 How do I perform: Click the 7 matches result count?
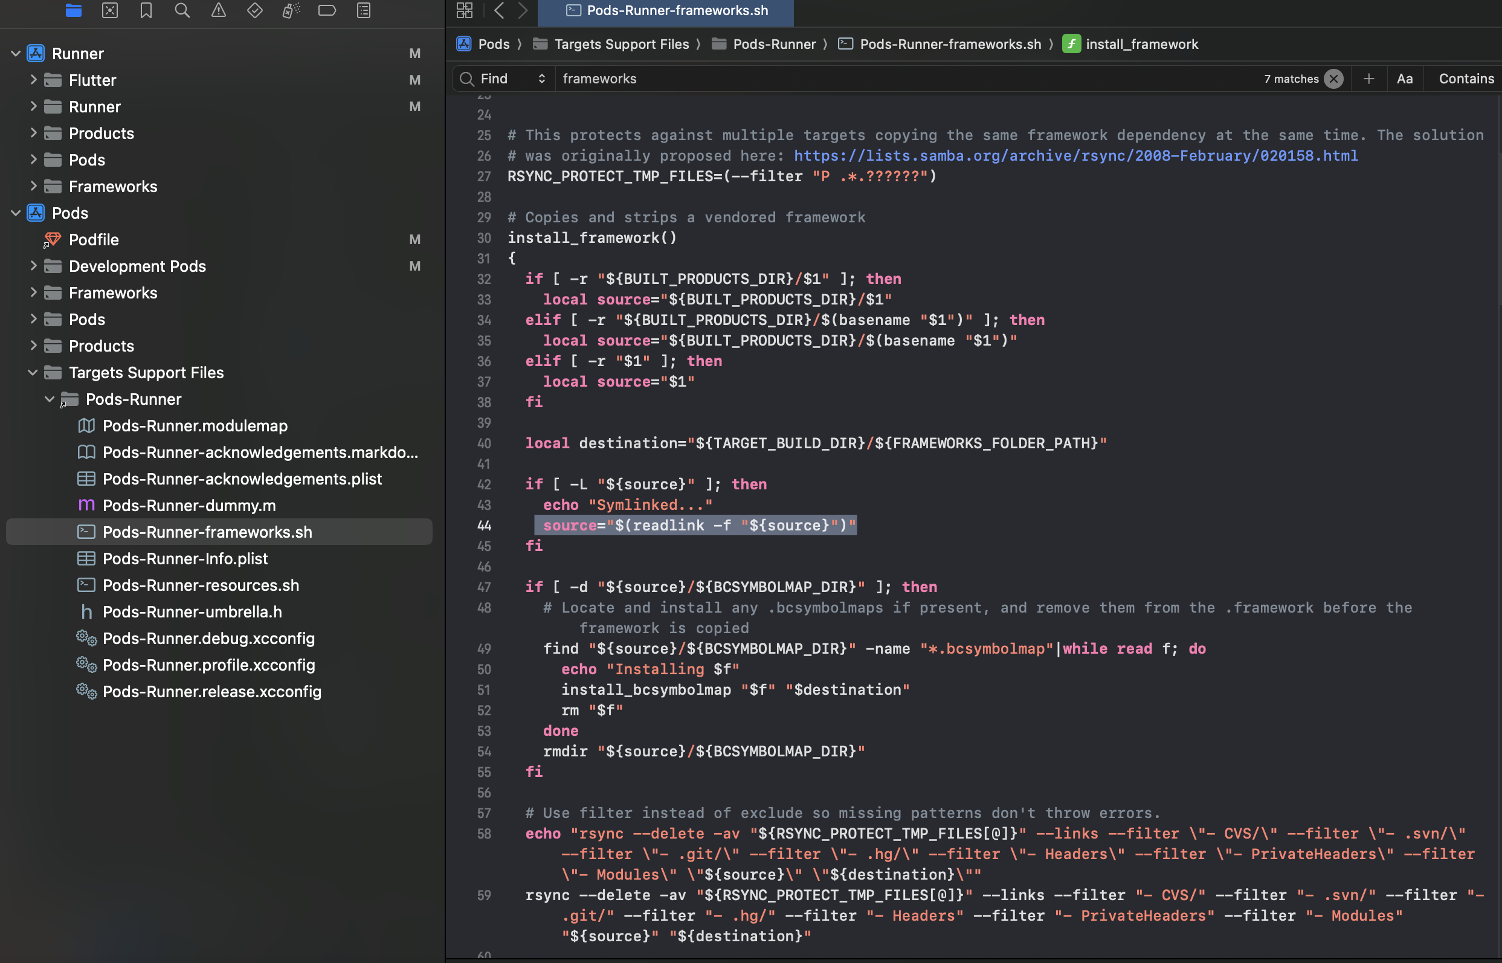[x=1291, y=79]
